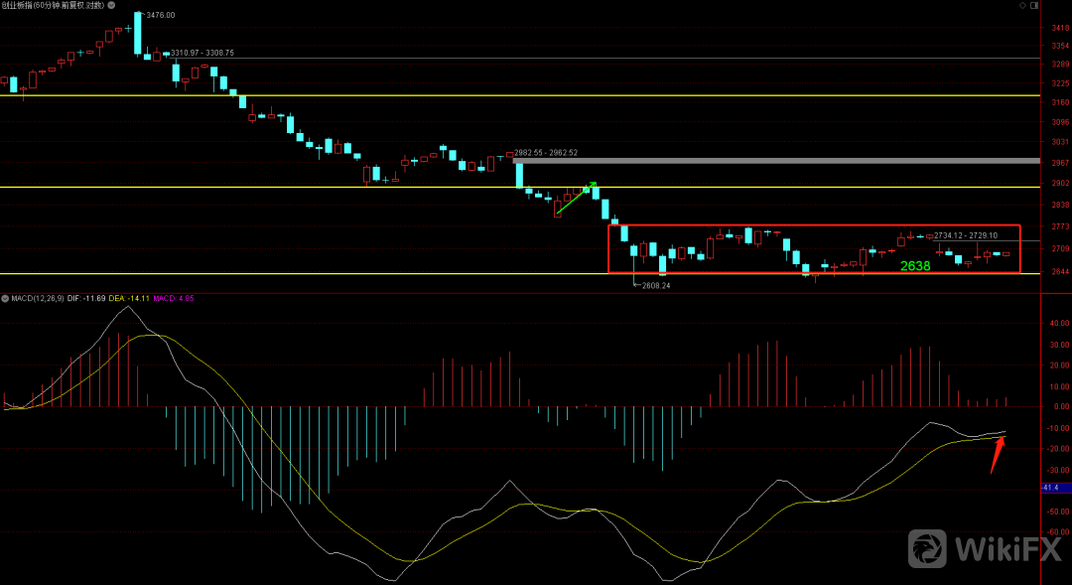Click the DIF value in MACD header
This screenshot has width=1072, height=585.
point(95,298)
